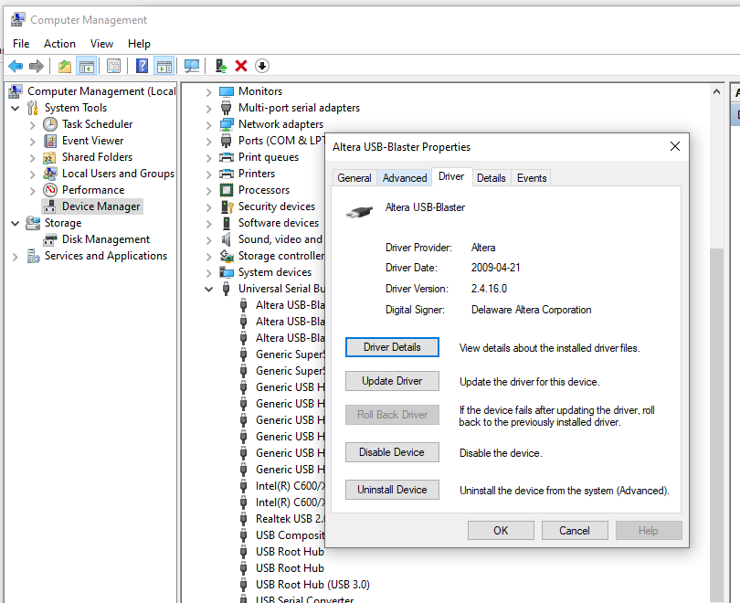
Task: Toggle Show/Hide Console Tree icon
Action: [x=87, y=66]
